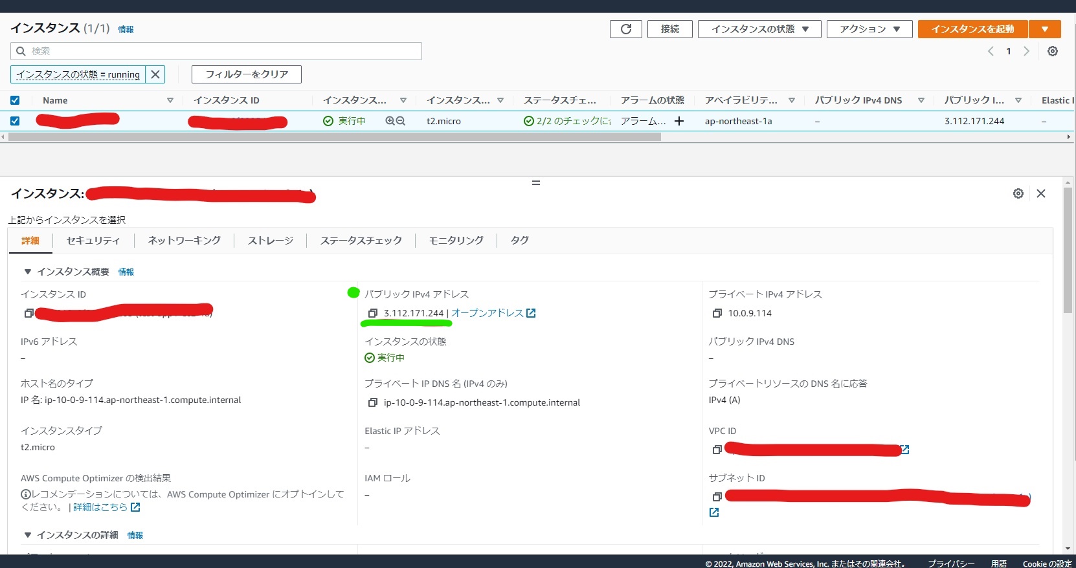Click the instance search field
This screenshot has width=1076, height=568.
(216, 51)
